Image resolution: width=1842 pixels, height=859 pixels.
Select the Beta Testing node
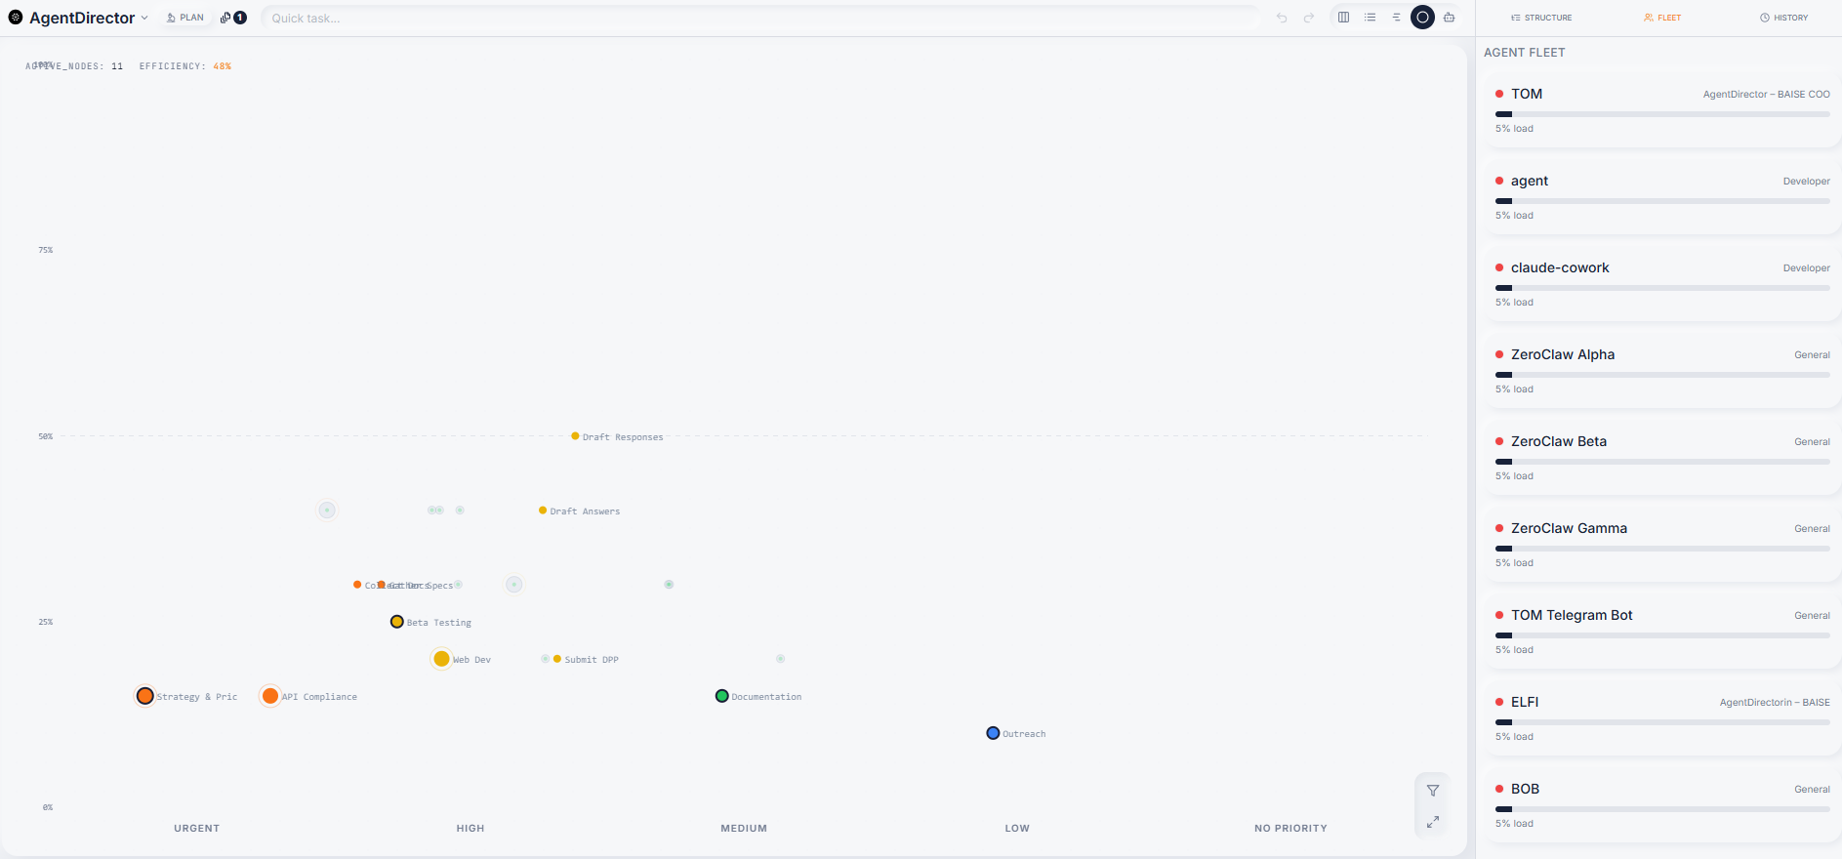[x=397, y=622]
